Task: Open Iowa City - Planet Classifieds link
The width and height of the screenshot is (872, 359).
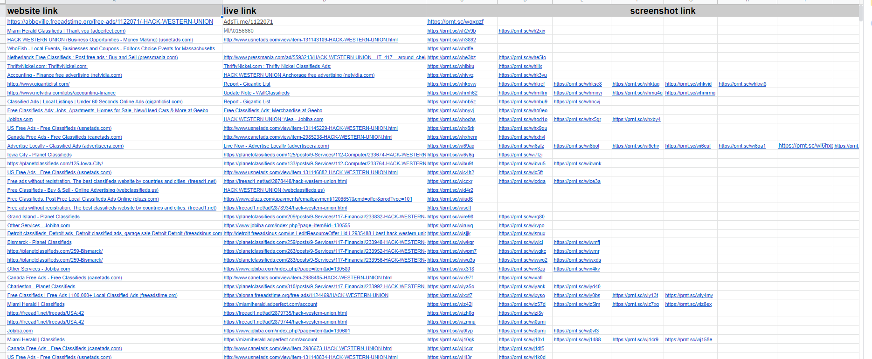Action: (40, 155)
